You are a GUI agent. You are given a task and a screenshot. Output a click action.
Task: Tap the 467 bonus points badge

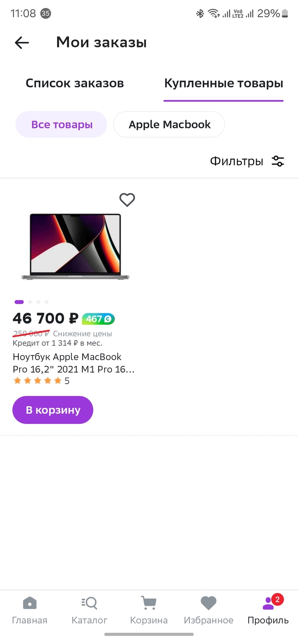[98, 319]
